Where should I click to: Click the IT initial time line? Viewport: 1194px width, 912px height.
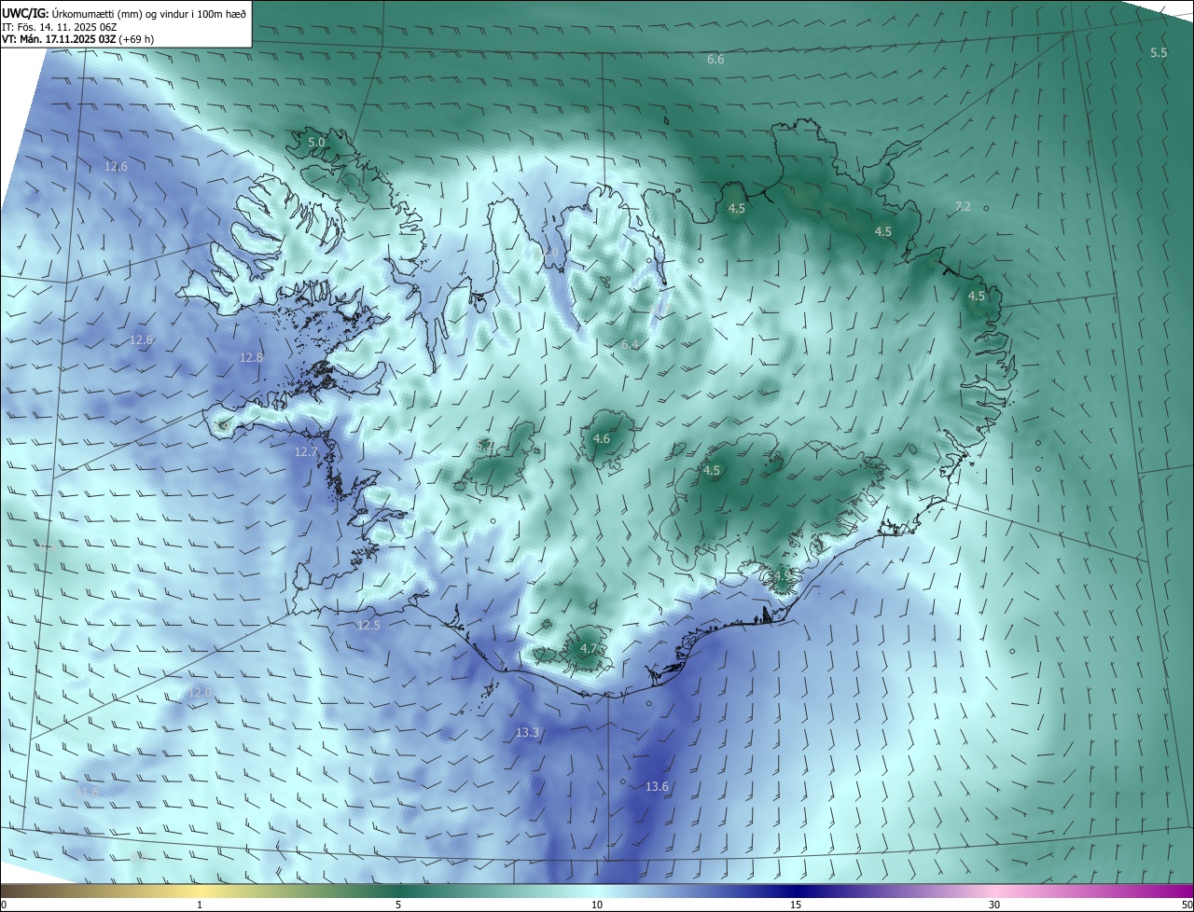[x=60, y=27]
